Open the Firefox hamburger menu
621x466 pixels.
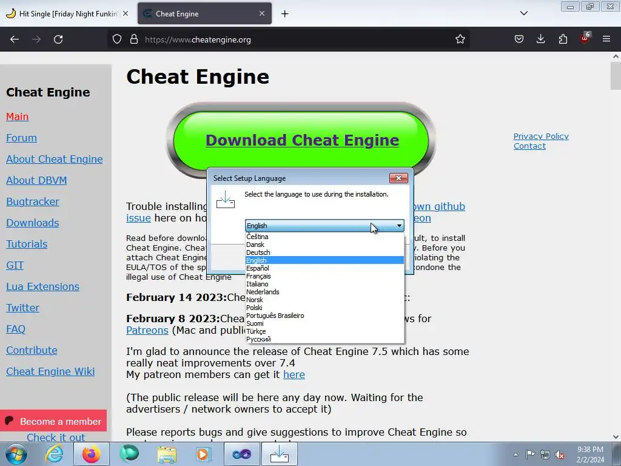(606, 39)
